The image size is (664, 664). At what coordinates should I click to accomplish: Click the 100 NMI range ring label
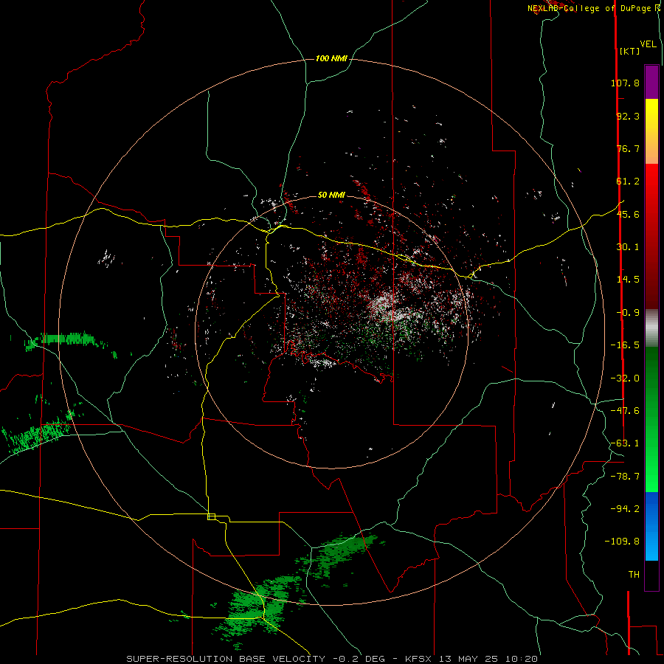tap(331, 58)
